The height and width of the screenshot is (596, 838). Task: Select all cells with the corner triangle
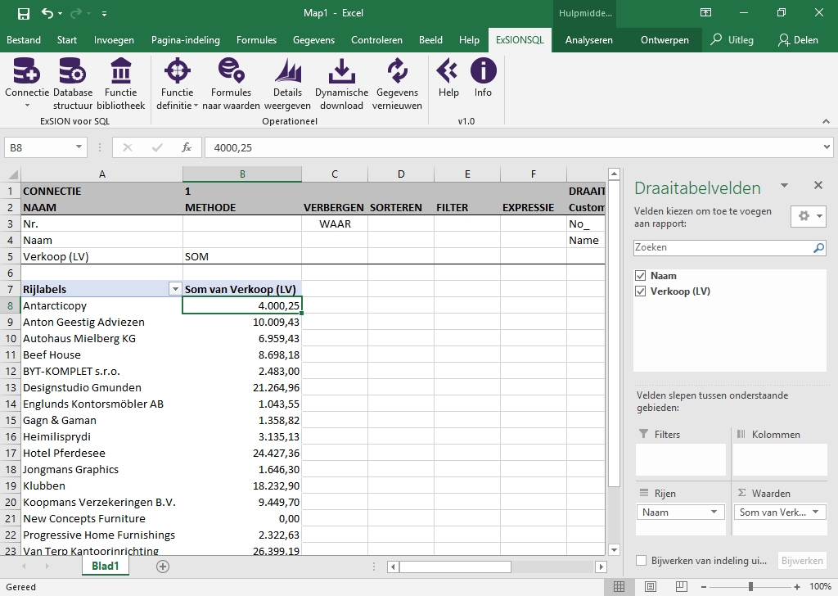point(11,174)
